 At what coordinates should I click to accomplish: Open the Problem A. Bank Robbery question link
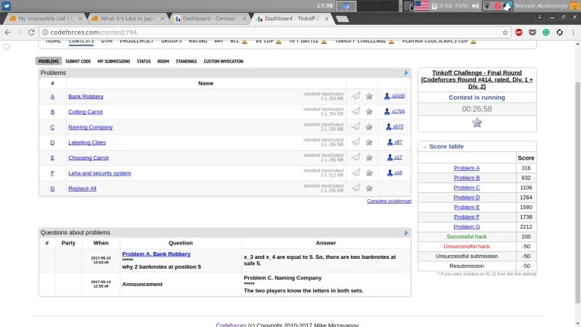click(156, 254)
